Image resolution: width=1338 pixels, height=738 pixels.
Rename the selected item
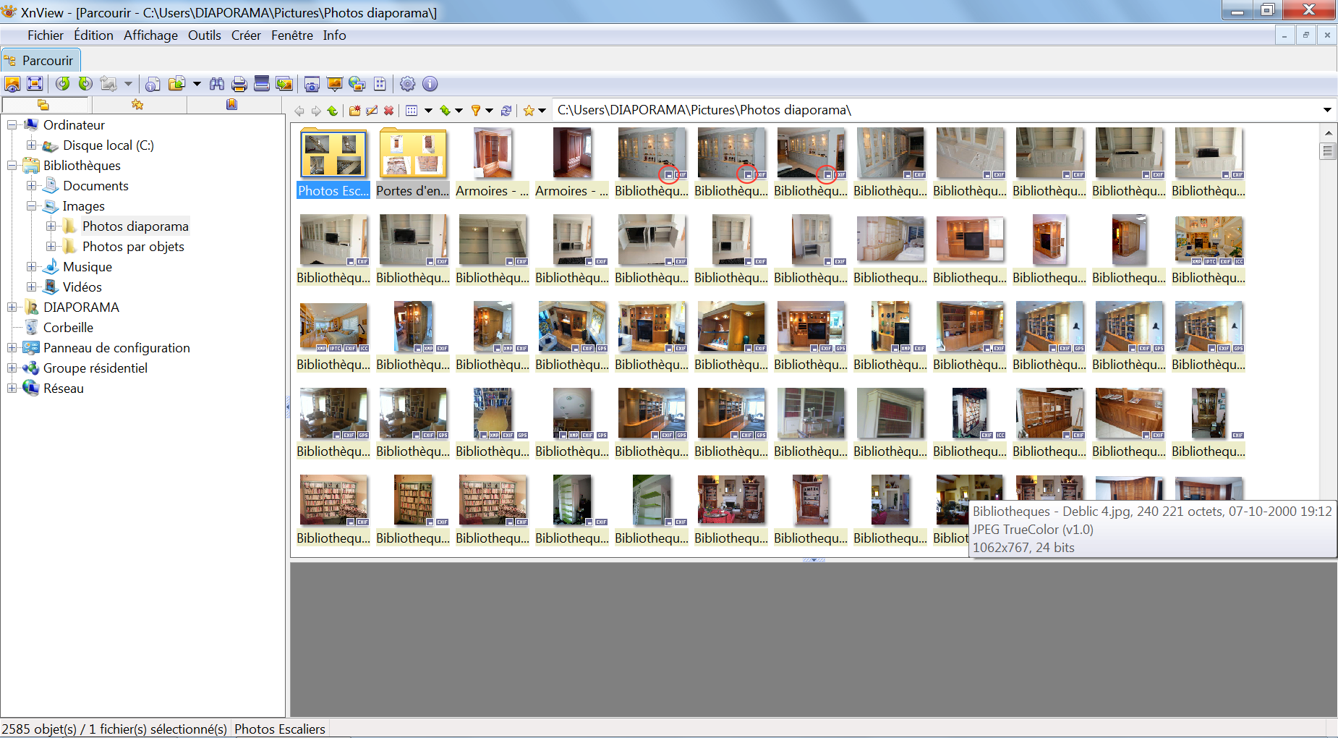pos(372,111)
